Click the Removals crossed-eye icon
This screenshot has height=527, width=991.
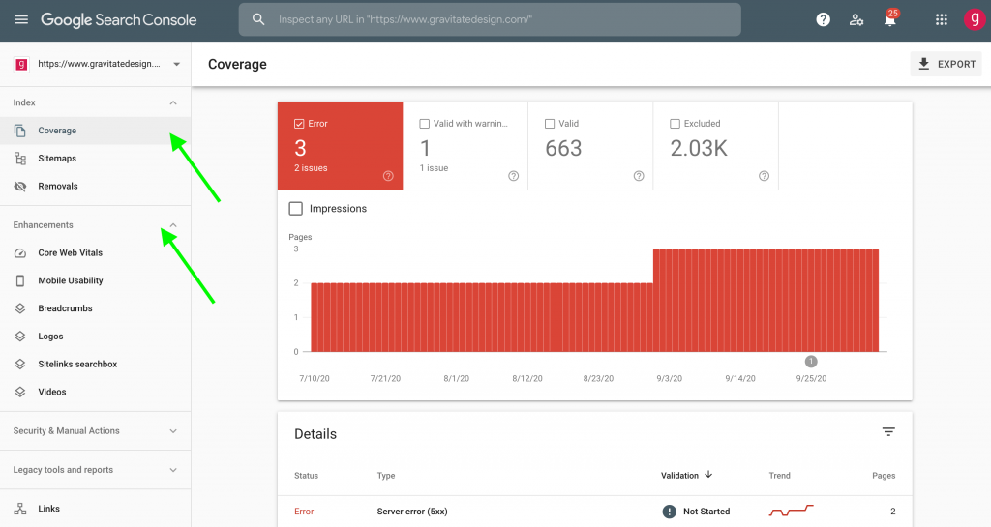pyautogui.click(x=20, y=187)
